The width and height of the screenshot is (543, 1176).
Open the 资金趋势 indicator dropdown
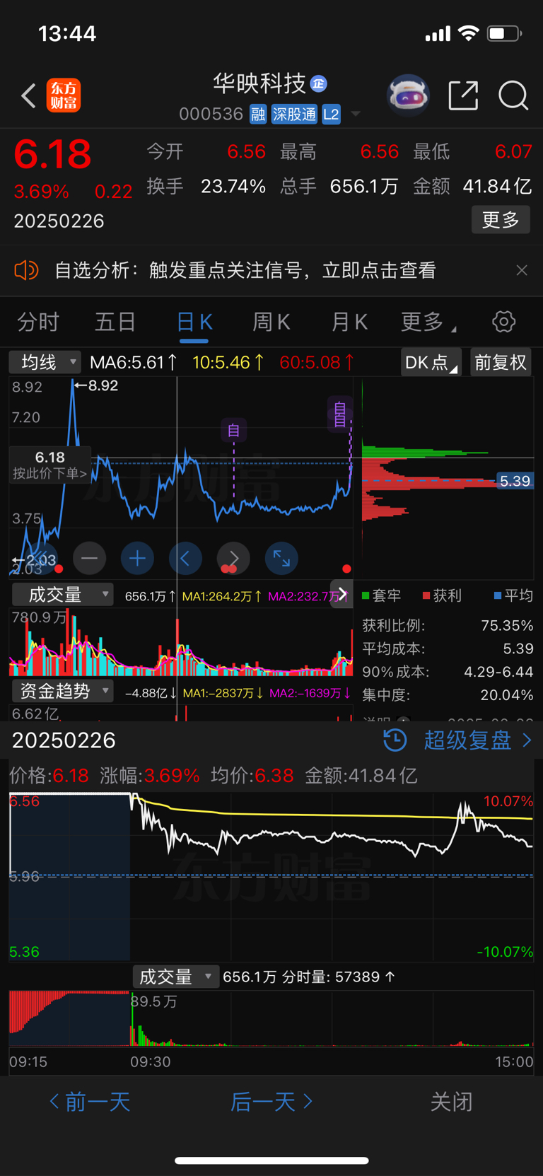pos(62,690)
